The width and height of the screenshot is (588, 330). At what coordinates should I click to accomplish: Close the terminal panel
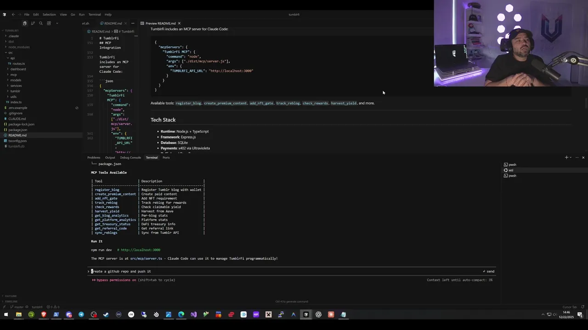(583, 158)
